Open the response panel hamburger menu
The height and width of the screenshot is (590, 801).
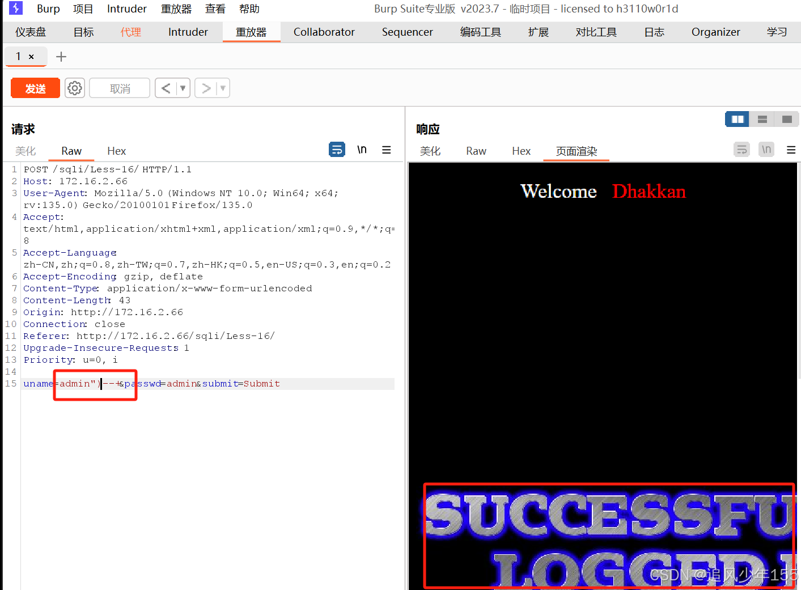coord(791,150)
